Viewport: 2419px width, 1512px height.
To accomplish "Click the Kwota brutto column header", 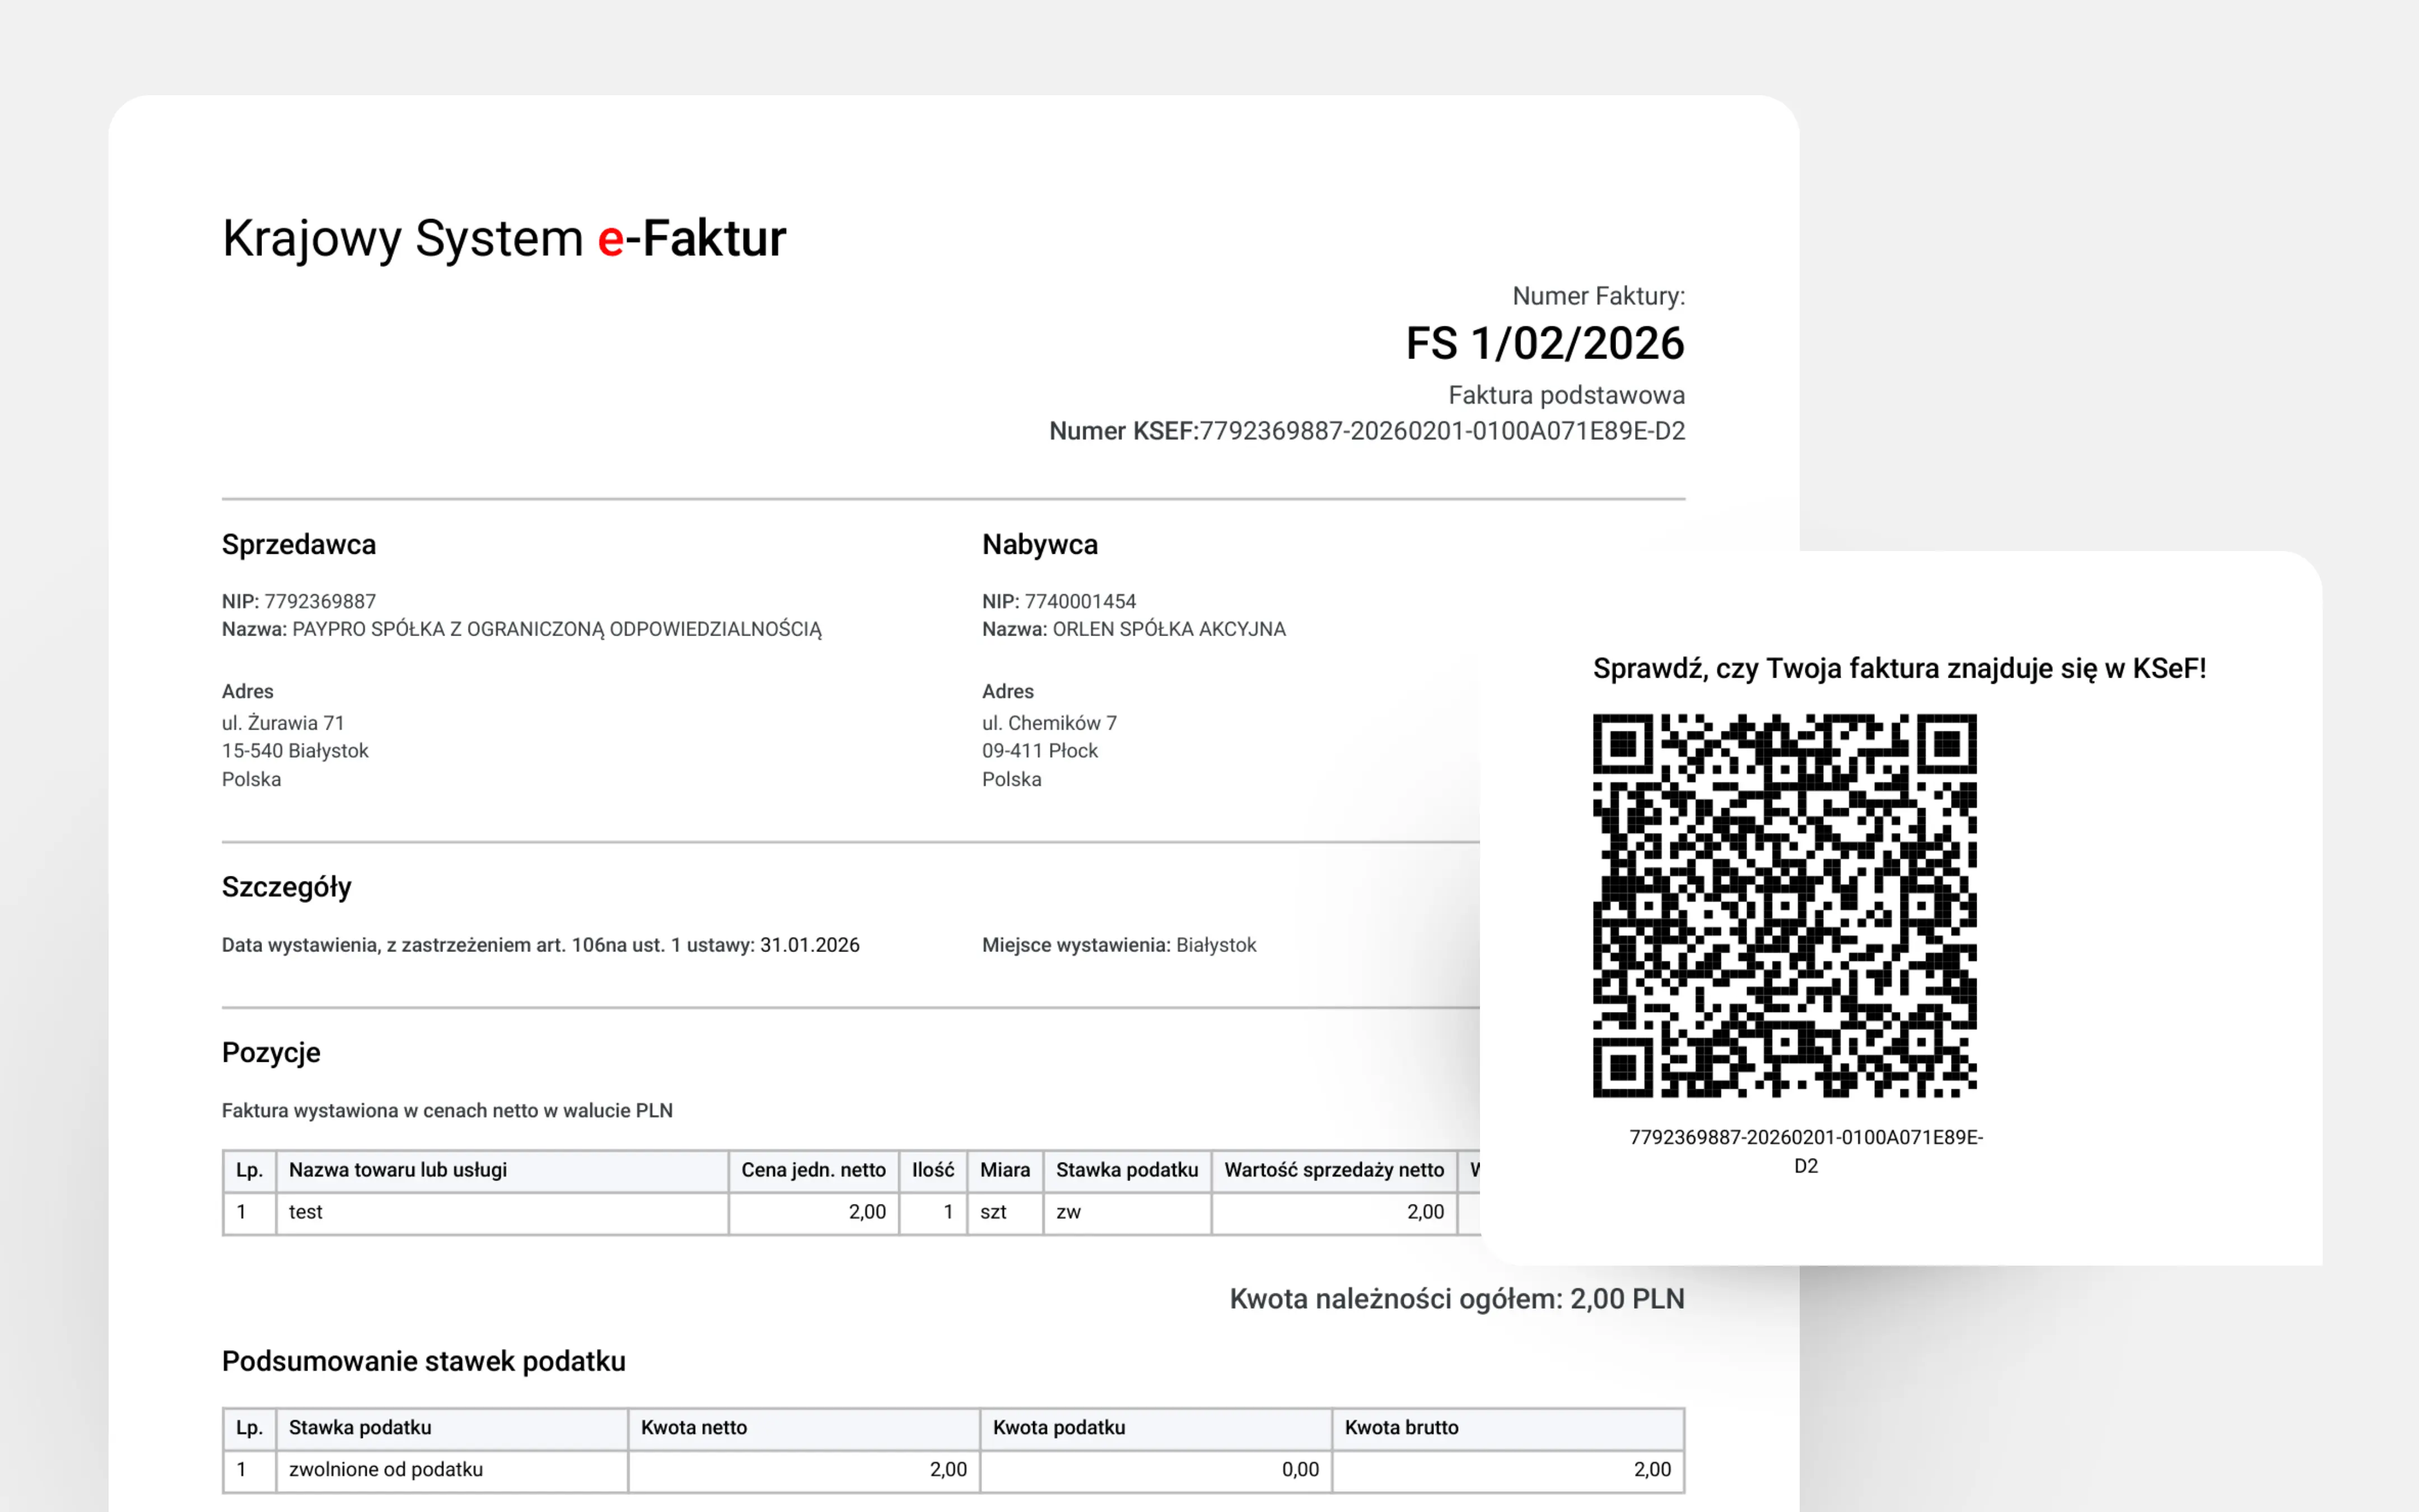I will tap(1402, 1428).
